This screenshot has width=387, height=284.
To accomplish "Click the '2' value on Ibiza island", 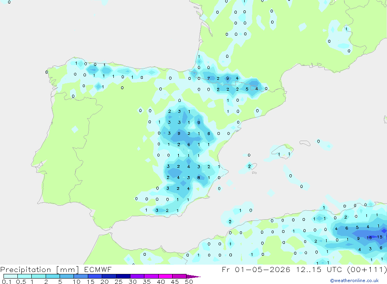I will pyautogui.click(x=249, y=166).
